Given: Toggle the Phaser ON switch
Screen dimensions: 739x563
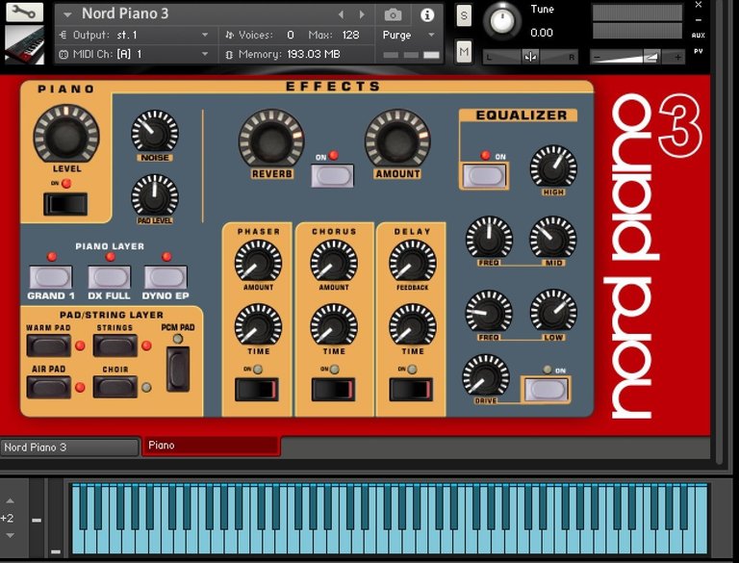Looking at the screenshot, I should click(256, 390).
